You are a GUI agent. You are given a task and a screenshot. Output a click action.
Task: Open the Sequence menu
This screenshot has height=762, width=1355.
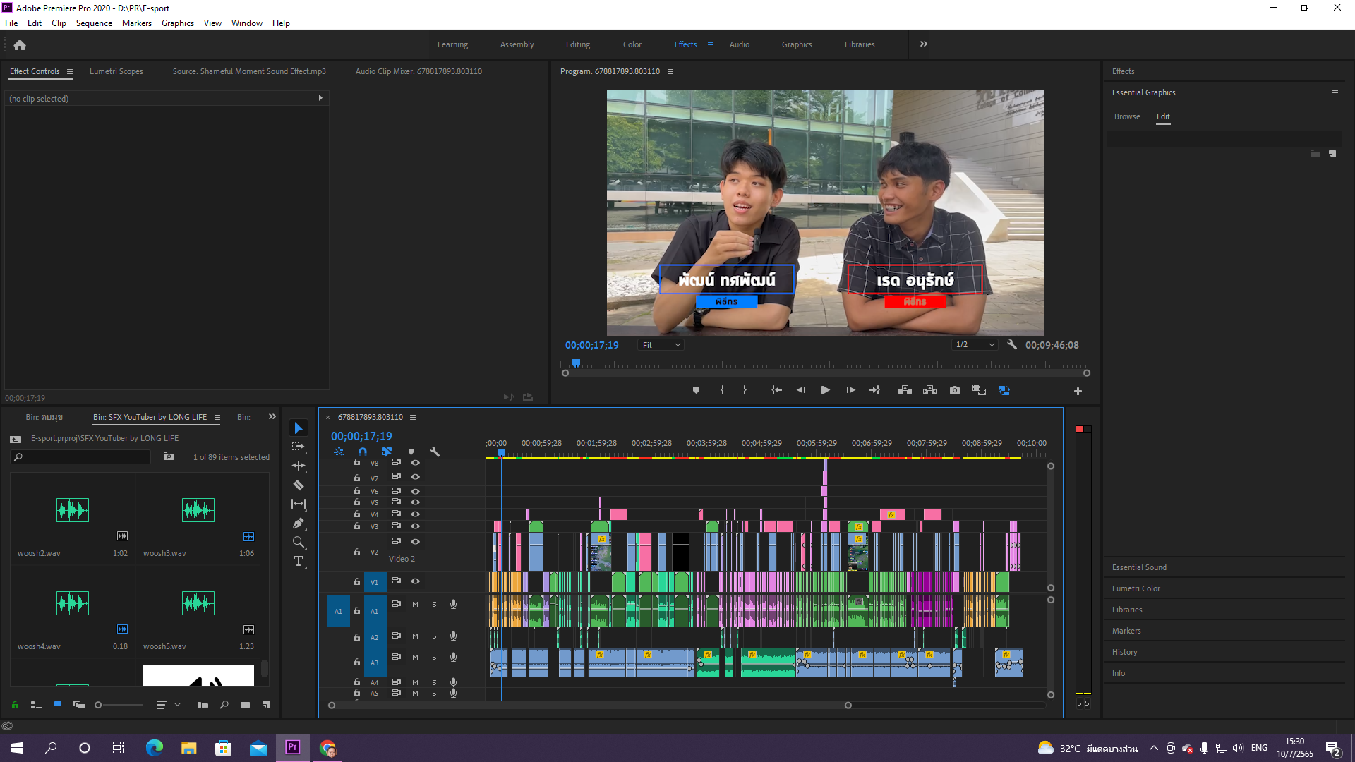point(94,23)
